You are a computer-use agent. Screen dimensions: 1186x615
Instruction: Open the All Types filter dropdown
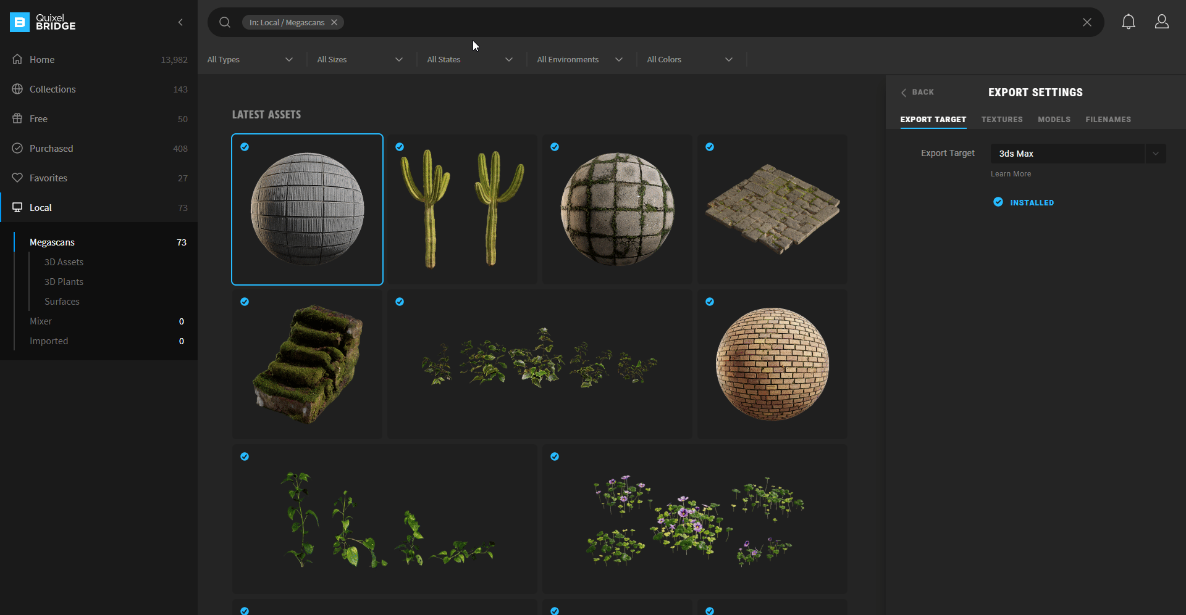[250, 59]
